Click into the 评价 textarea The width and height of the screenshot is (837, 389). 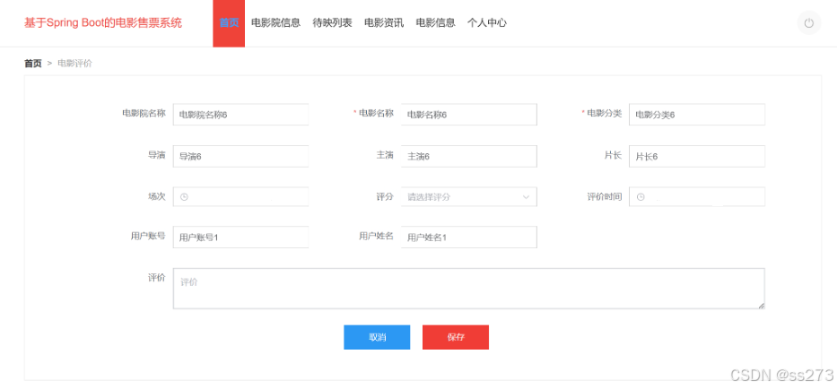click(x=468, y=288)
